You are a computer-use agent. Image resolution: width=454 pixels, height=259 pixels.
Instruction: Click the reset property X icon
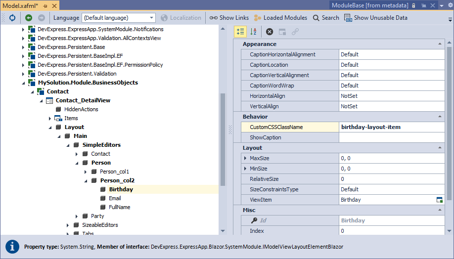coord(270,32)
